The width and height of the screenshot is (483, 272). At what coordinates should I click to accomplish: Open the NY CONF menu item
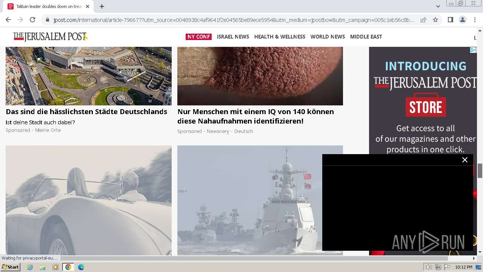pyautogui.click(x=198, y=37)
